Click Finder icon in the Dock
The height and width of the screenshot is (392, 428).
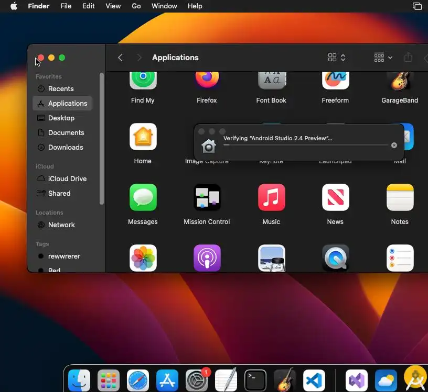[x=79, y=380]
